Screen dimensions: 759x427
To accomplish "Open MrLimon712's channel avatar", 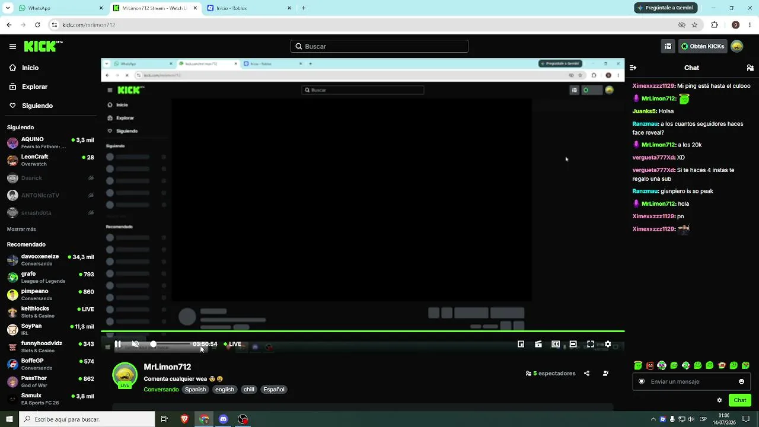I will coord(125,375).
